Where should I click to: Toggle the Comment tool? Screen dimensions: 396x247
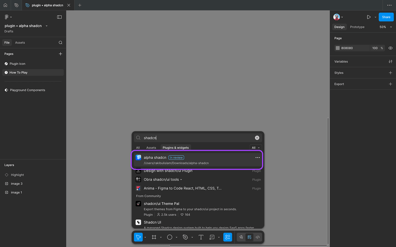(212, 237)
